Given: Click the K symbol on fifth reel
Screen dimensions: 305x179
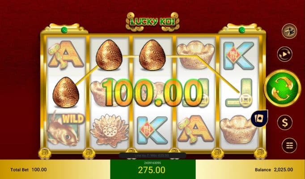Looking at the screenshot, I should [x=239, y=55].
